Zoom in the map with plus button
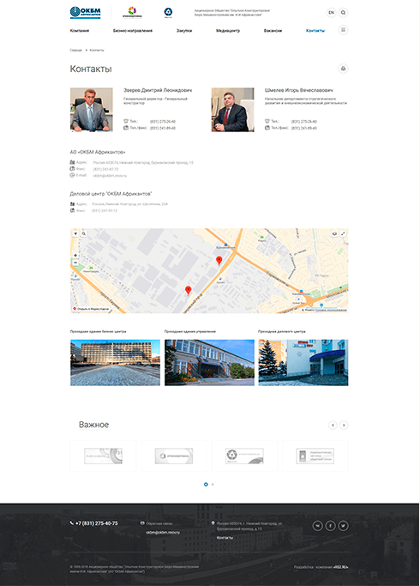 (75, 256)
